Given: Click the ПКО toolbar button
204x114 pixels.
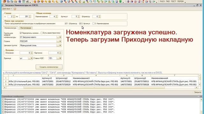Looking at the screenshot, I should 168,1.
